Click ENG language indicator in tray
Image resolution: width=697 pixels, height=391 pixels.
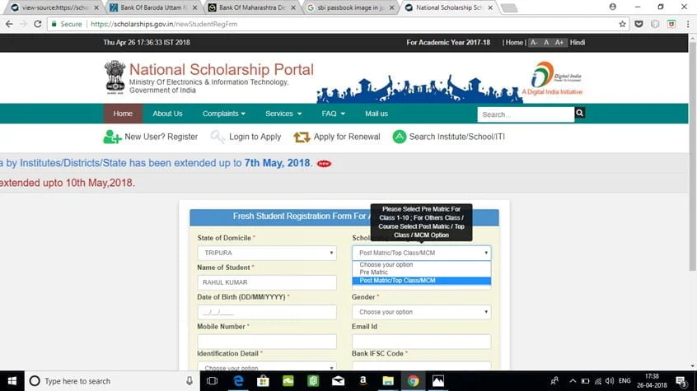click(x=624, y=381)
